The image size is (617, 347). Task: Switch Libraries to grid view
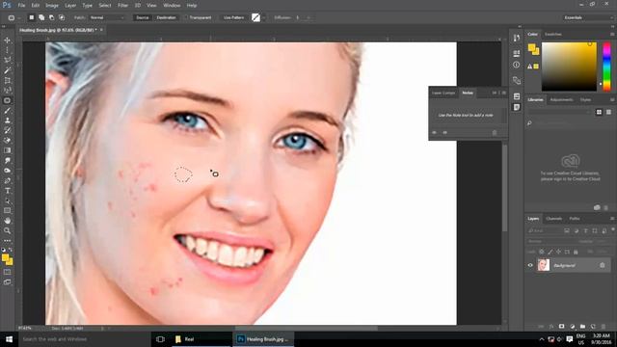click(599, 112)
